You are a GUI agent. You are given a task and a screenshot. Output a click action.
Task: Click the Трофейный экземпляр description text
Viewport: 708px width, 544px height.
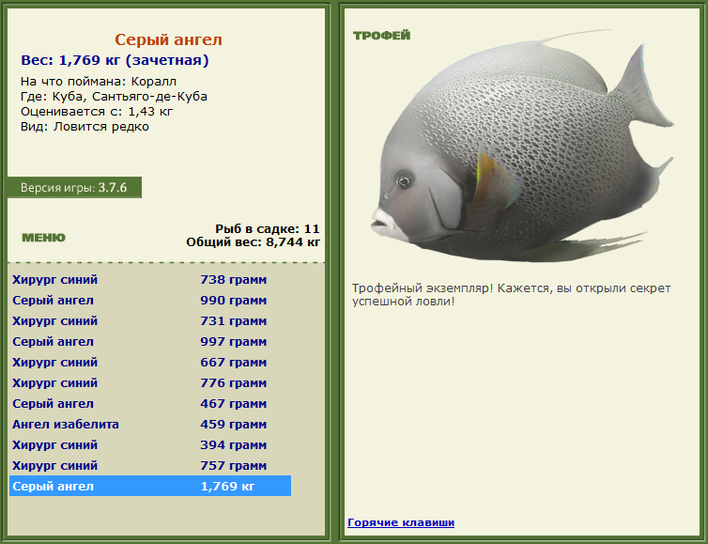pyautogui.click(x=511, y=295)
